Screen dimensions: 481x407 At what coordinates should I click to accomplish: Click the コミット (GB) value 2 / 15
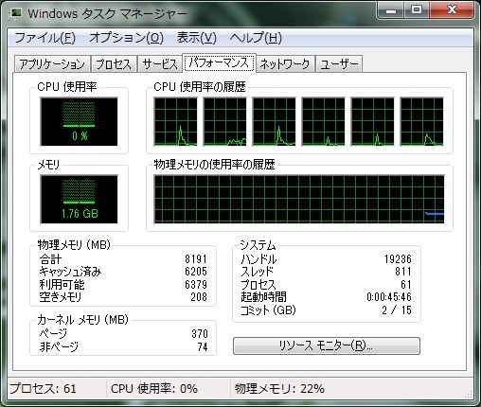click(397, 310)
